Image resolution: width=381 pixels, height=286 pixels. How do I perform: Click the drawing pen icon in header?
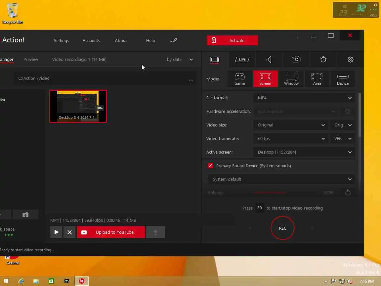[174, 40]
